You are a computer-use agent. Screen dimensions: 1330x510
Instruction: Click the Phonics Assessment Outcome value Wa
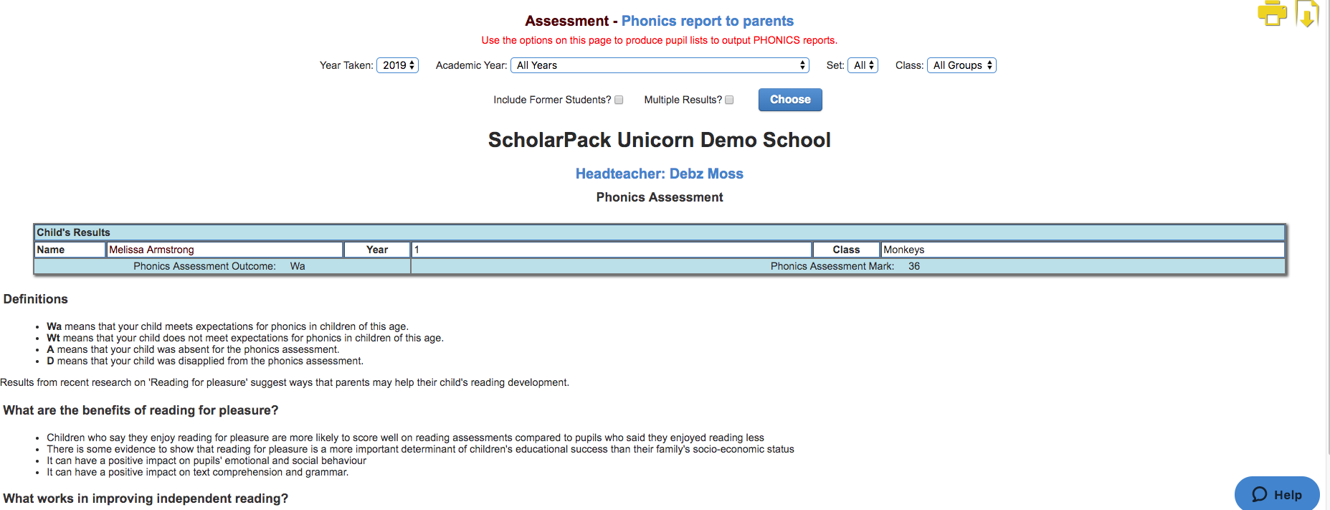tap(298, 266)
